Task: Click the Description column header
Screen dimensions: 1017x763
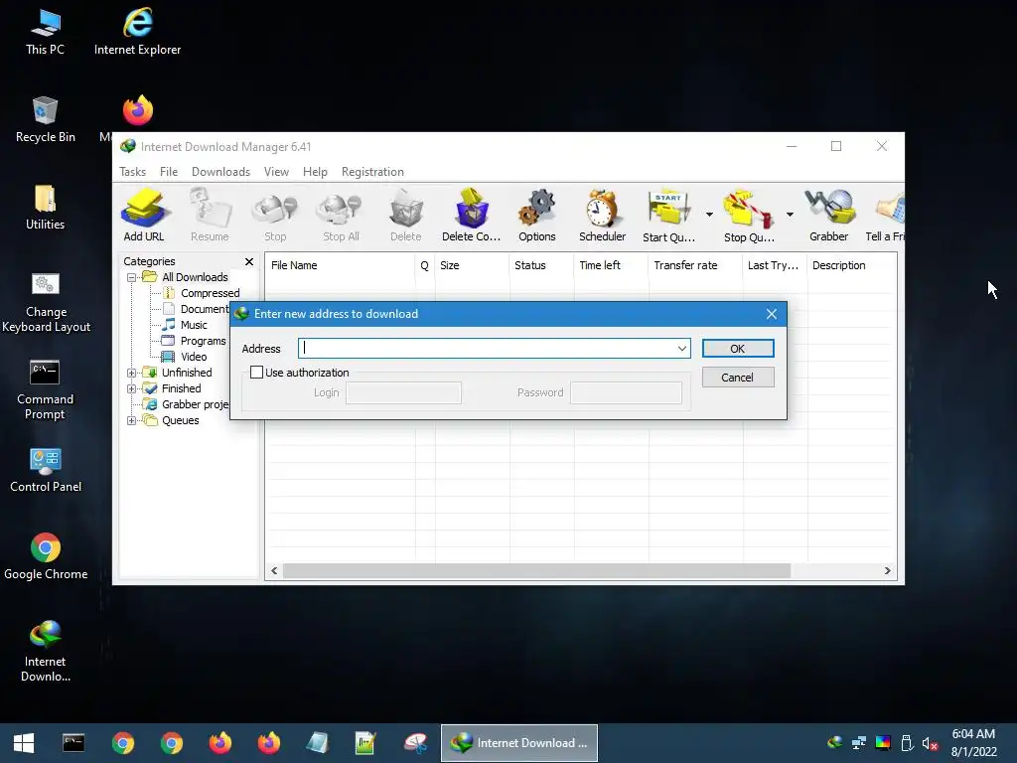Action: coord(851,265)
